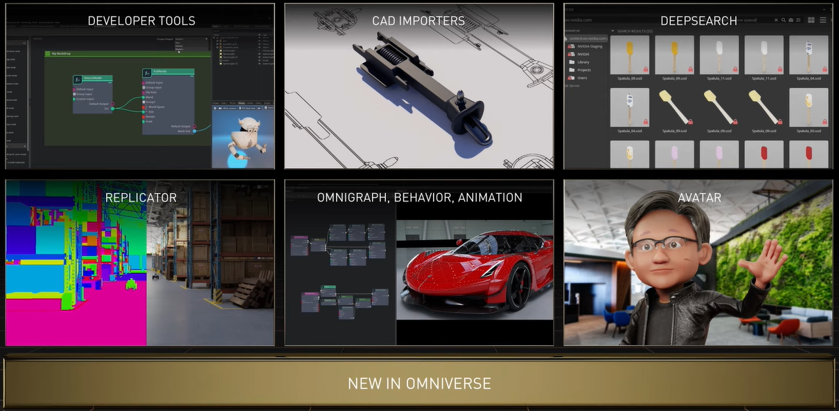Open the hamburger options menu in DeepSearch

pos(823,20)
